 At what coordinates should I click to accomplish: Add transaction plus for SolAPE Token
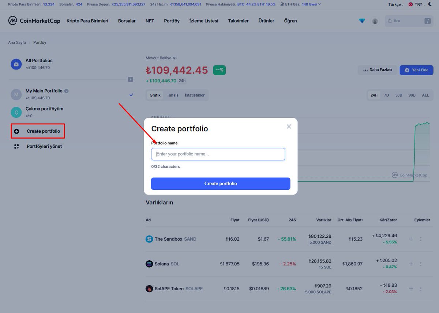pyautogui.click(x=411, y=289)
